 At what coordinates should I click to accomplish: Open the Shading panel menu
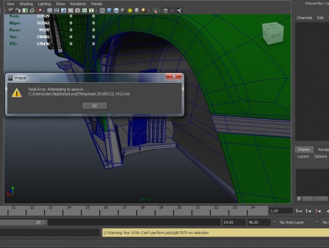pyautogui.click(x=26, y=4)
